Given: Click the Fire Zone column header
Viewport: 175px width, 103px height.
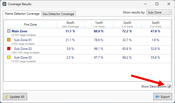Looking at the screenshot, I should tap(30, 24).
